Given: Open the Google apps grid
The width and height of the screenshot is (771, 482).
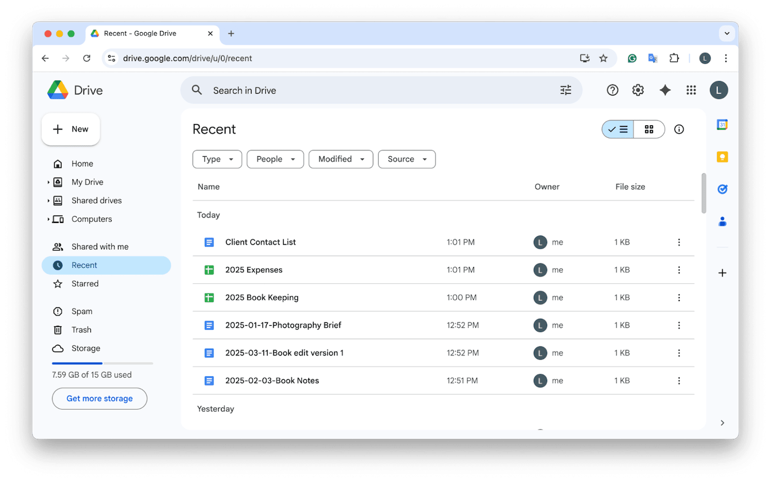Looking at the screenshot, I should pyautogui.click(x=691, y=90).
